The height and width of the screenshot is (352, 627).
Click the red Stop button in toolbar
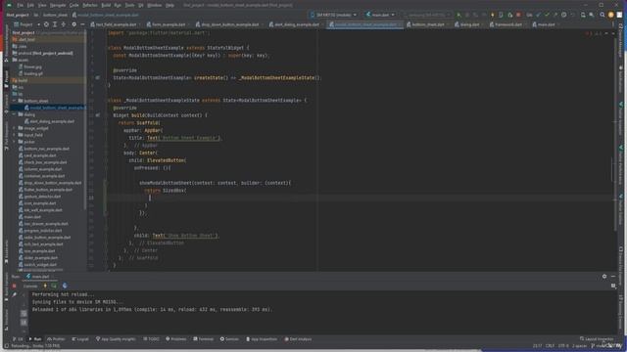click(x=518, y=15)
